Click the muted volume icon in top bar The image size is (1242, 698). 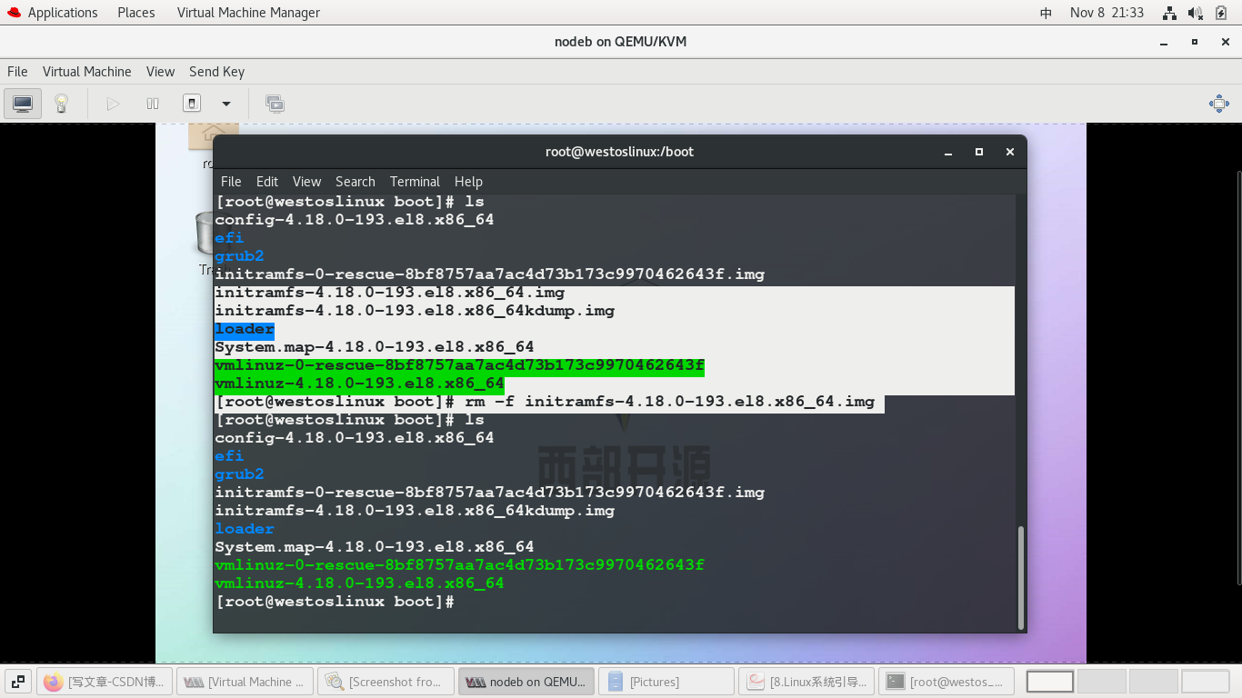(x=1193, y=12)
